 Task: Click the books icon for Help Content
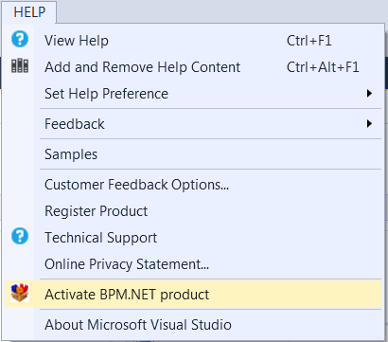20,66
